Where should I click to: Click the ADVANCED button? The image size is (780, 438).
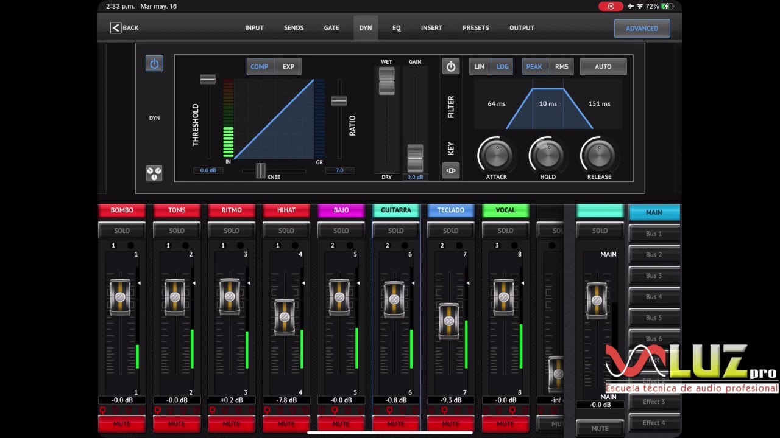point(642,28)
